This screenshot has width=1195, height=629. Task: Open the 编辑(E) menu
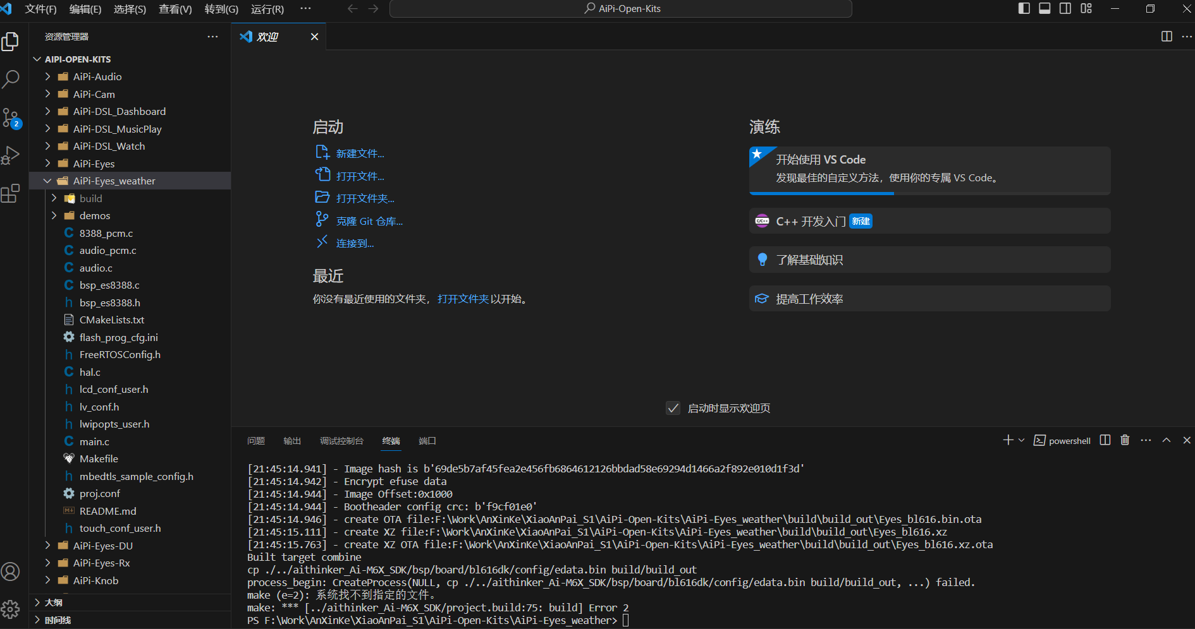pos(85,9)
